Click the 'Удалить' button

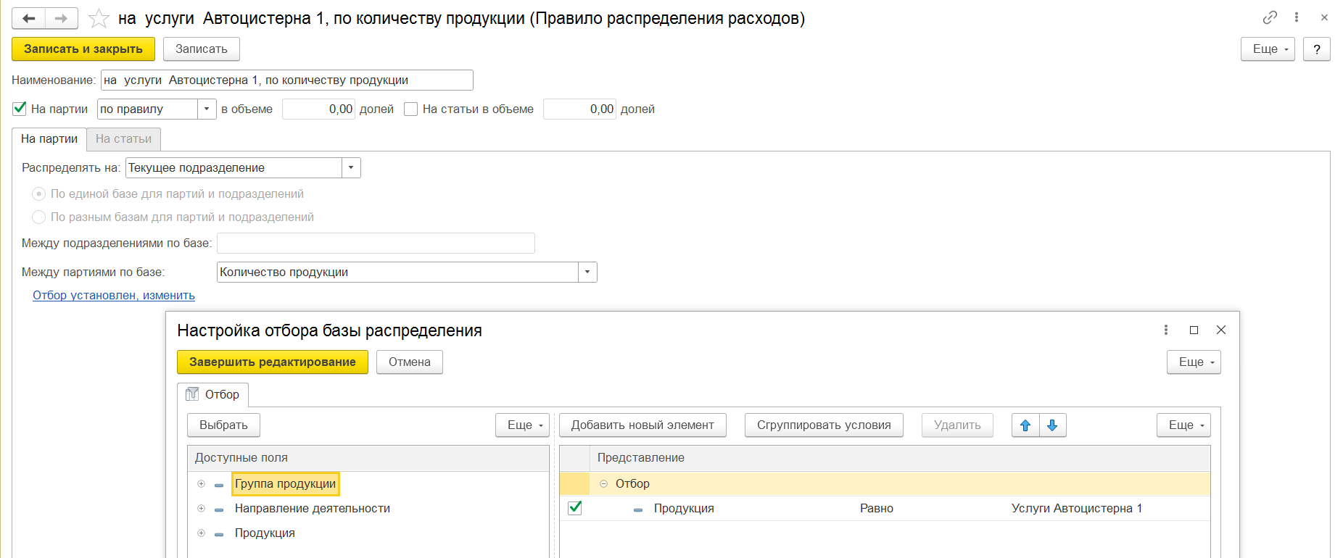957,425
